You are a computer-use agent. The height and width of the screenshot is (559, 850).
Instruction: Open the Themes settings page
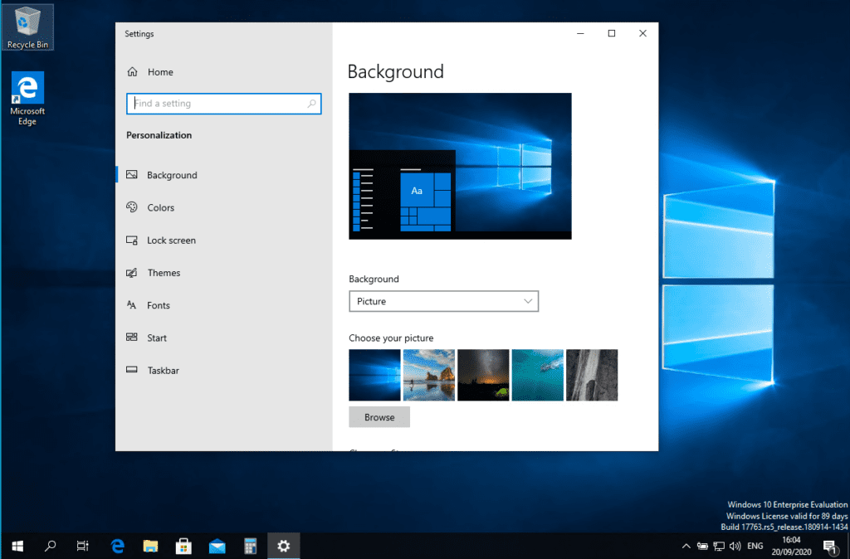(224, 273)
